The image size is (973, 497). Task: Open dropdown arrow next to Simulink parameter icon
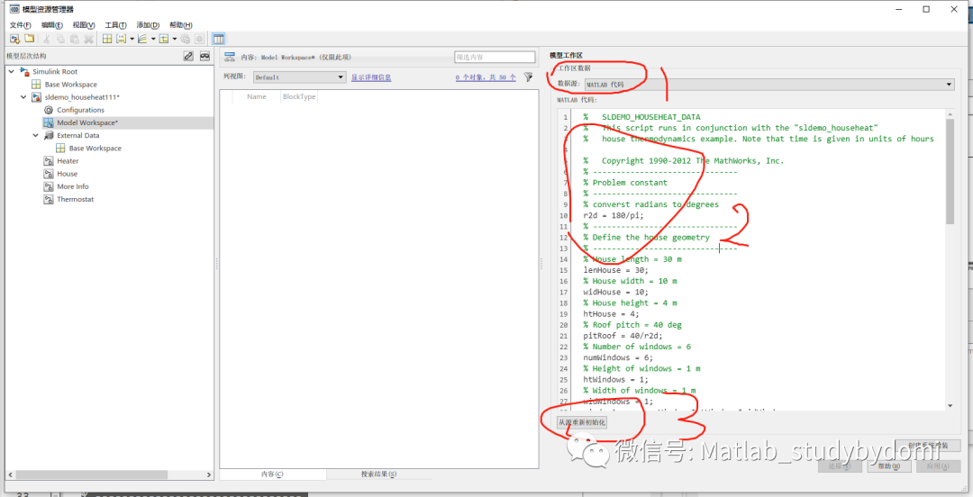[132, 39]
